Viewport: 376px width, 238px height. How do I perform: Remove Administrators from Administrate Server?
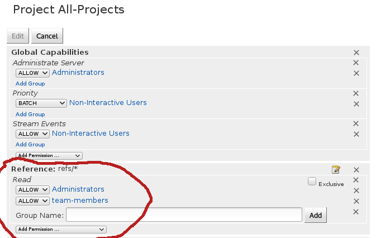coord(356,73)
